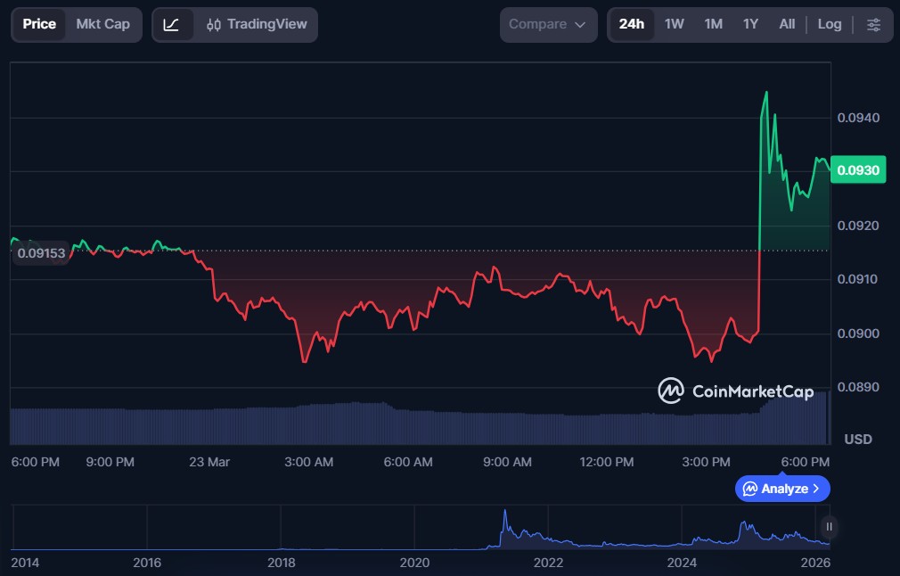Click the 0.09153 opening price label

pyautogui.click(x=41, y=253)
